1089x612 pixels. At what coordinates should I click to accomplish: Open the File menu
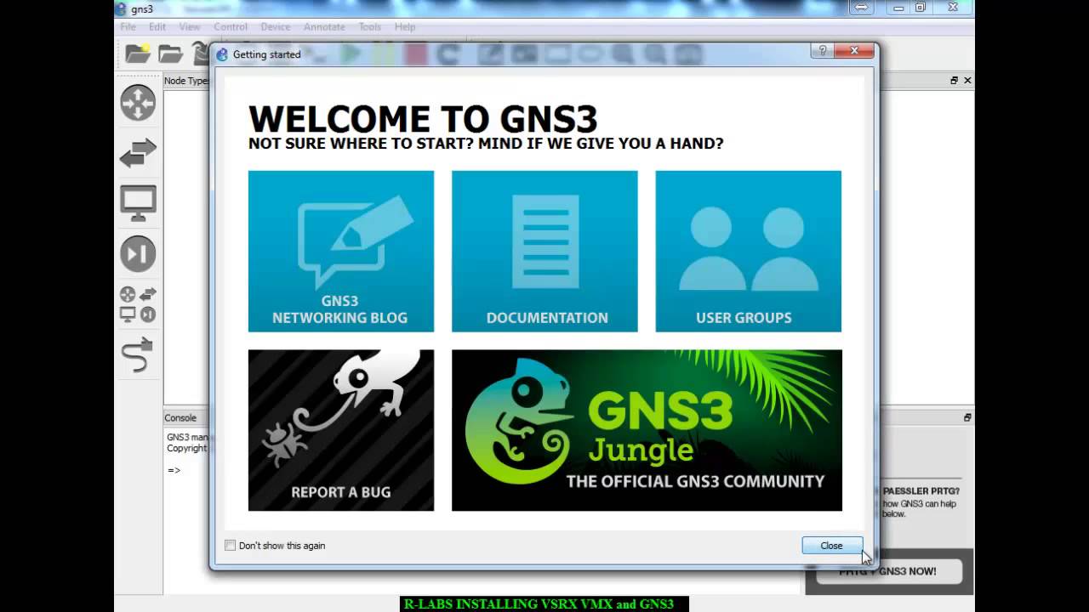point(128,26)
